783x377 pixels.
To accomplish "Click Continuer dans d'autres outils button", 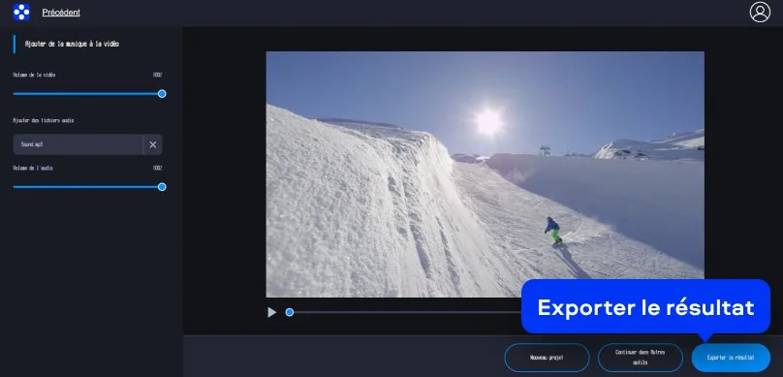I will point(641,358).
